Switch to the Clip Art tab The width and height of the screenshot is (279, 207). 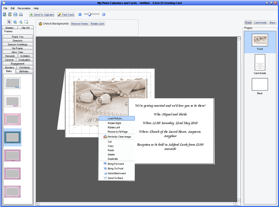coord(25,27)
